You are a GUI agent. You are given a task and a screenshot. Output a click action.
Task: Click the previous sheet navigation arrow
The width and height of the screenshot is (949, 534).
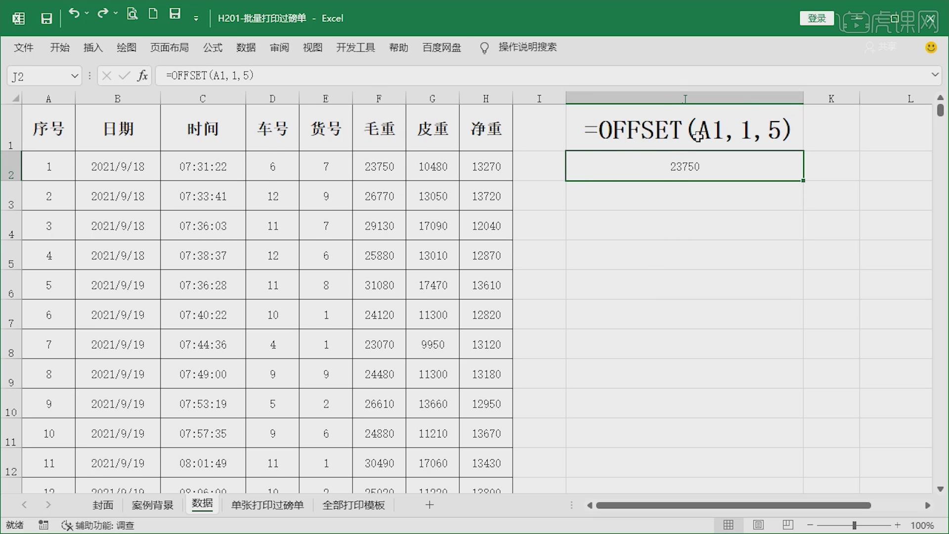pyautogui.click(x=24, y=505)
